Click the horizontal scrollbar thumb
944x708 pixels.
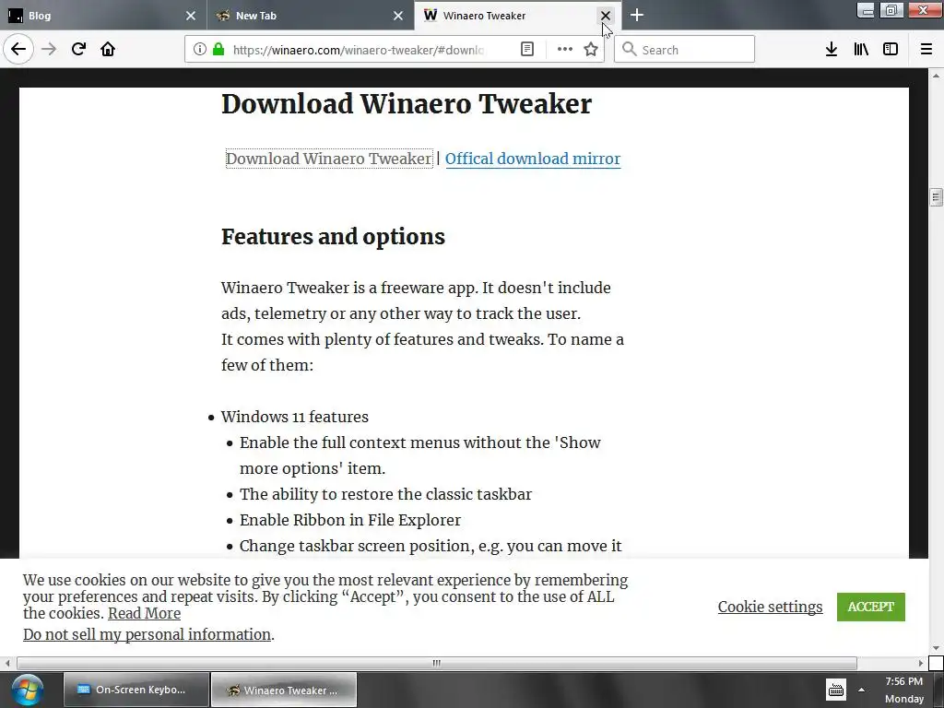(x=436, y=663)
